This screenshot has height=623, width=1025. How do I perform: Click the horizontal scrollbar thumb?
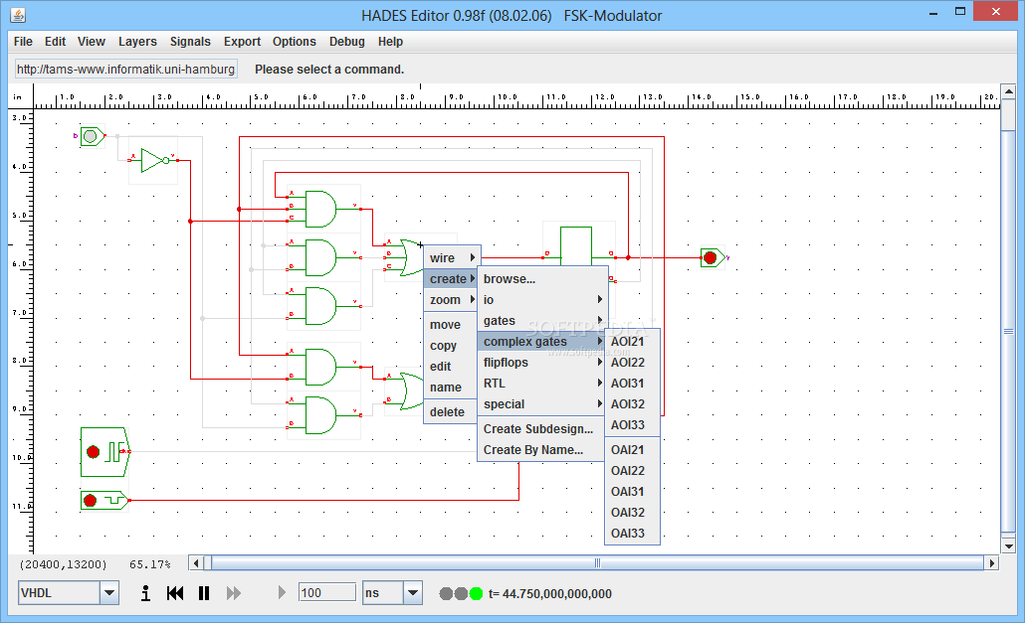pos(597,562)
